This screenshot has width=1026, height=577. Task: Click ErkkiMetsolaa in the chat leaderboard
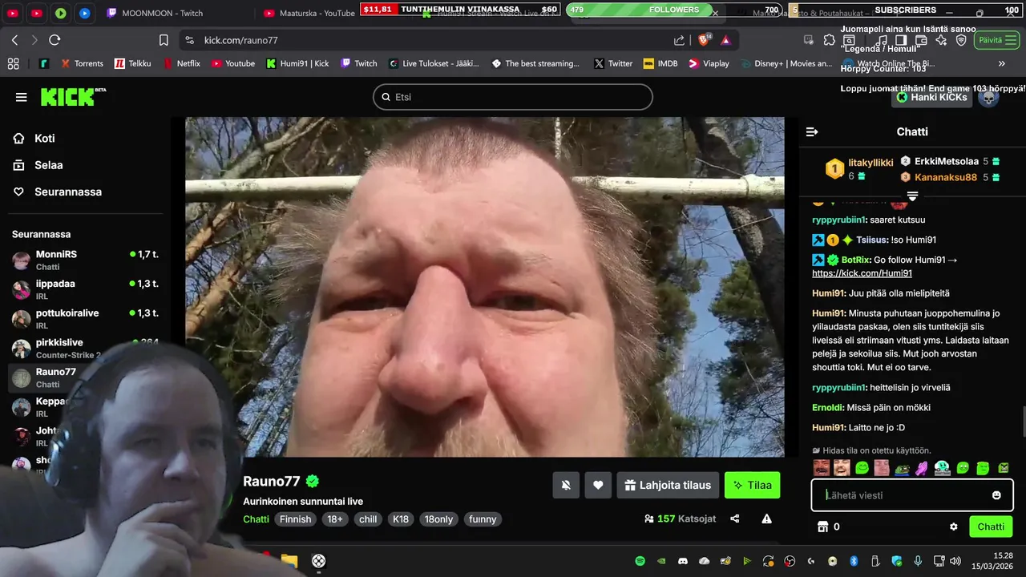pos(947,161)
